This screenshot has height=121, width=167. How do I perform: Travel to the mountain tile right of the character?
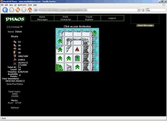pyautogui.click(x=86, y=50)
